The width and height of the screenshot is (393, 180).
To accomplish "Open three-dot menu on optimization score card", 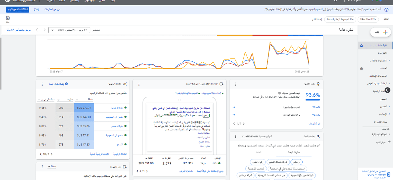I will [235, 84].
